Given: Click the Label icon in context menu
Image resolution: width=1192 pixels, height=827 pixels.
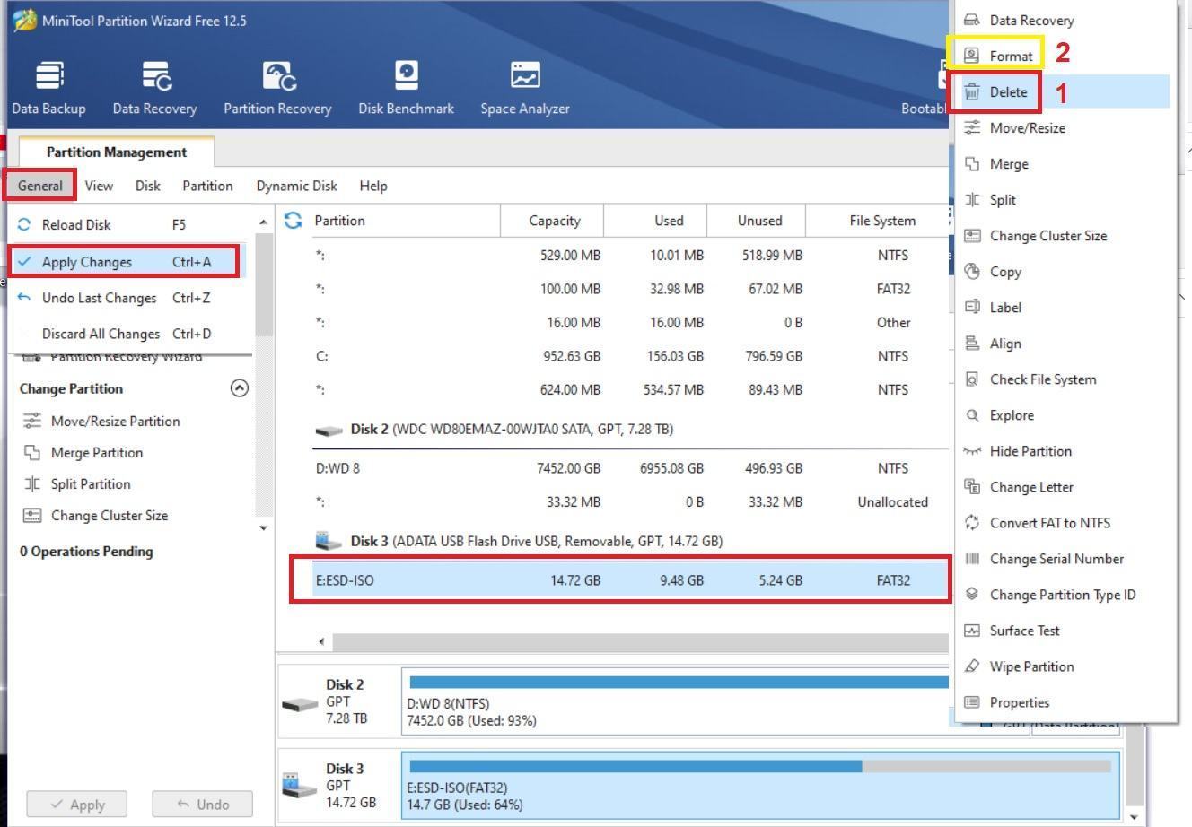Looking at the screenshot, I should tap(972, 307).
